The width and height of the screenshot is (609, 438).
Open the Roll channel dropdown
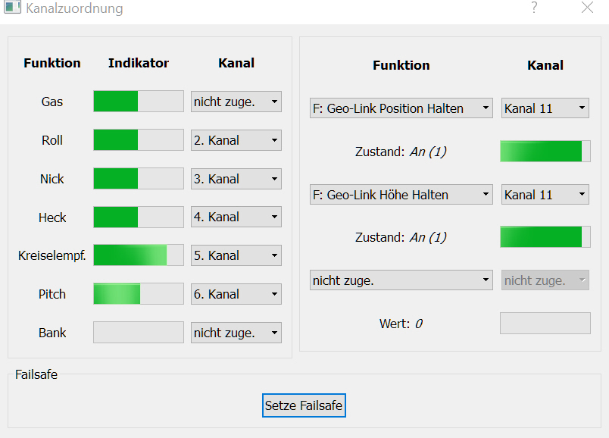point(236,140)
